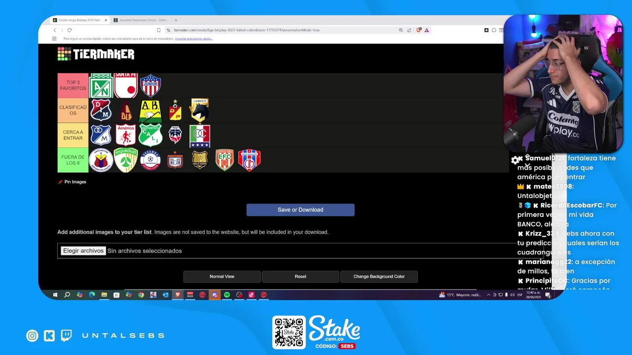Click the Envigado EFC crest
632x355 pixels.
point(224,160)
